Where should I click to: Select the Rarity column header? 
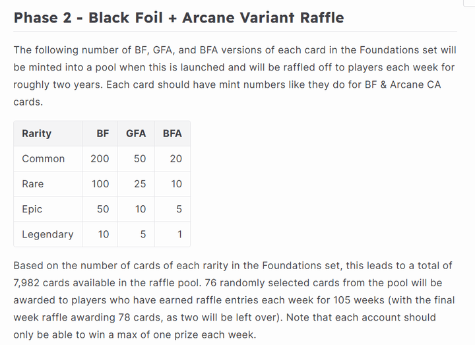point(37,133)
